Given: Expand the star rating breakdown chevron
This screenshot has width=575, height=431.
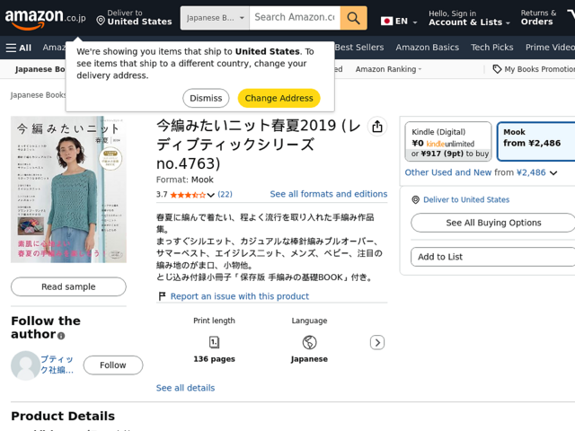Looking at the screenshot, I should (210, 195).
